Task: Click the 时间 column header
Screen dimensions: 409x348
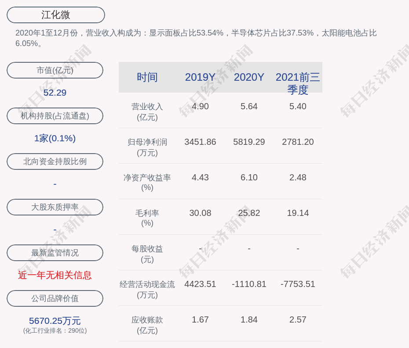Action: pos(147,77)
